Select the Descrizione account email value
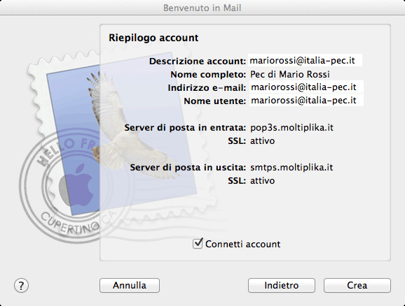The image size is (405, 306). 305,61
